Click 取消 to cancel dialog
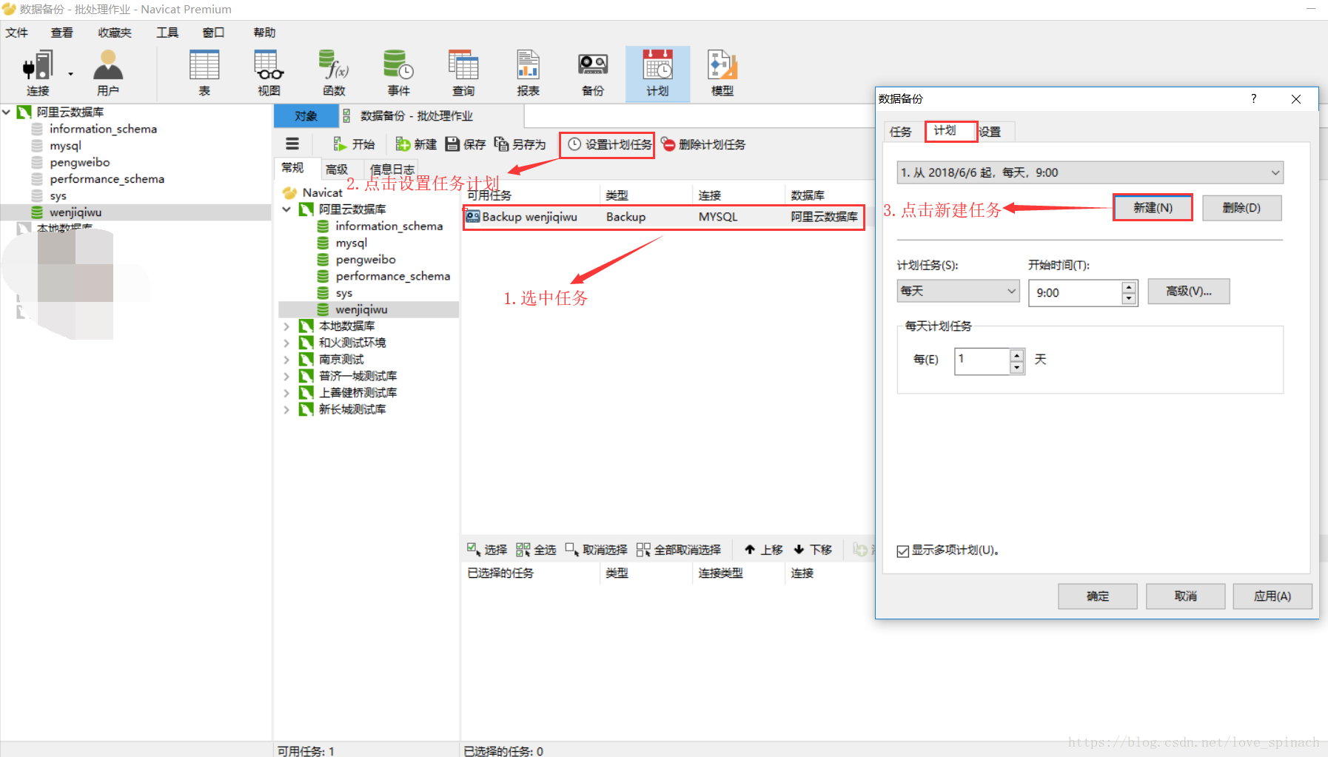The image size is (1328, 757). (x=1185, y=596)
